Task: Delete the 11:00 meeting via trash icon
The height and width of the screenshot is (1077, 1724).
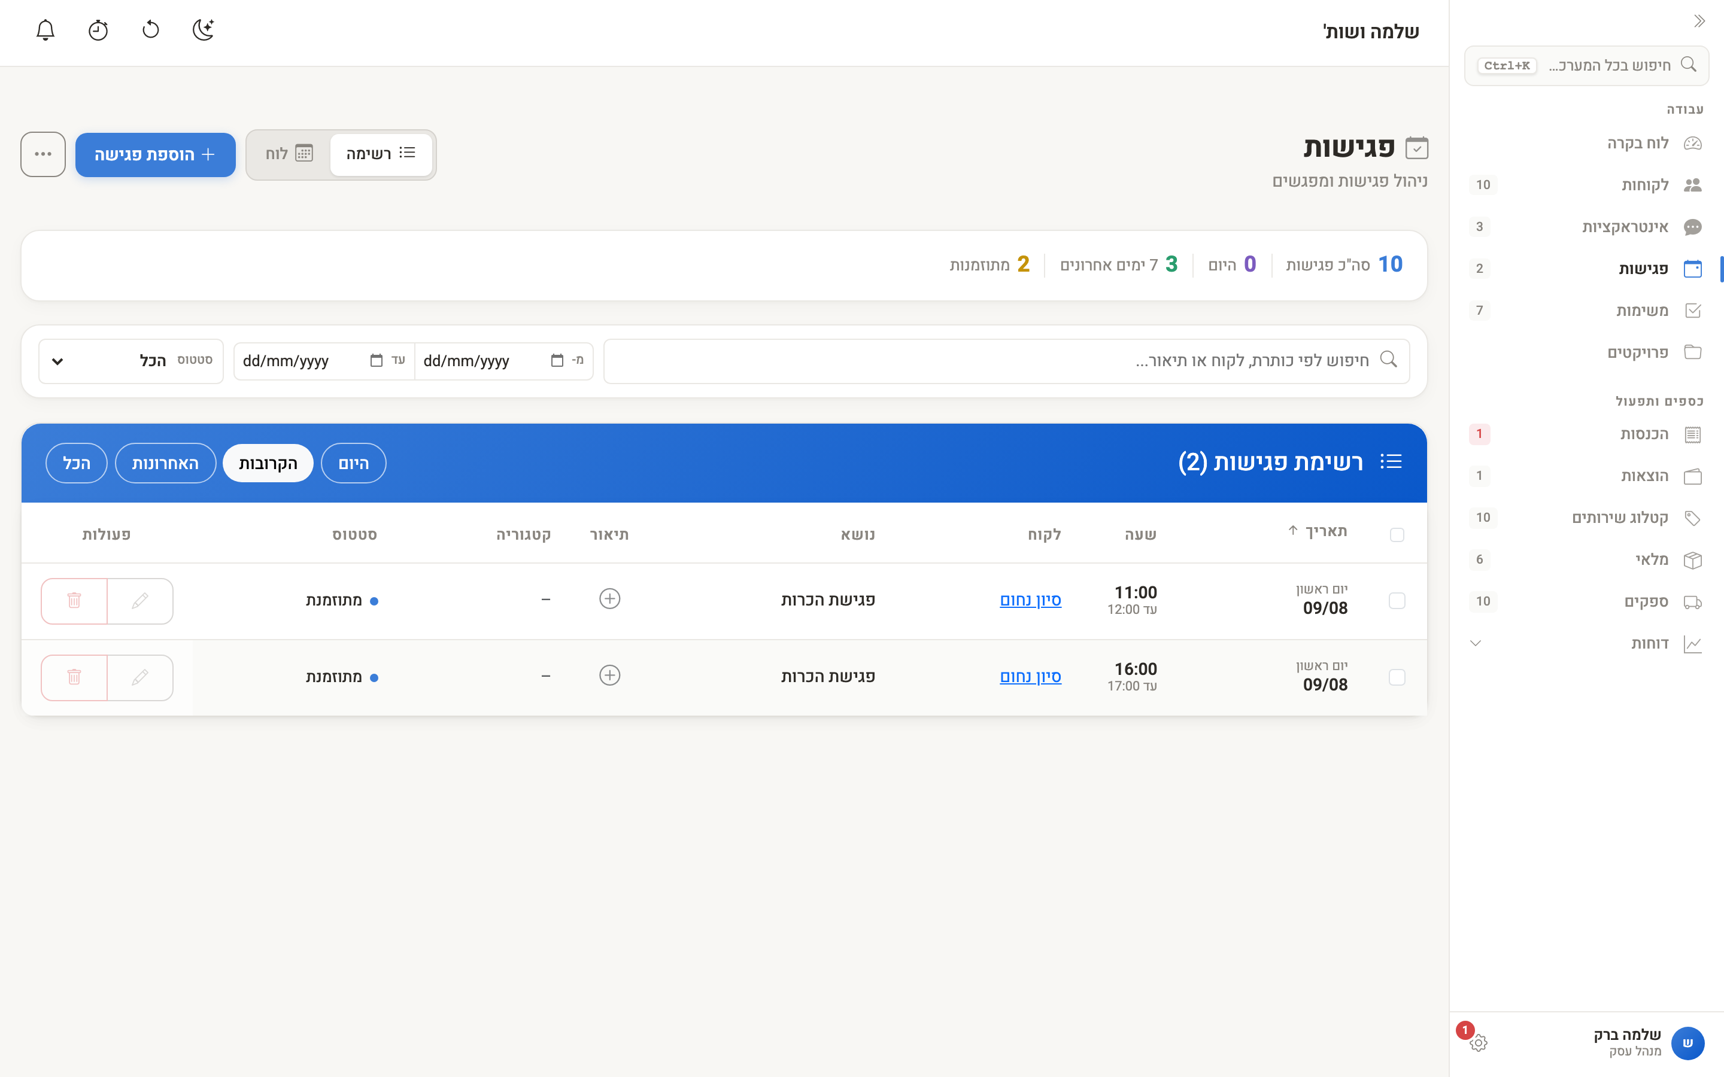Action: [74, 601]
